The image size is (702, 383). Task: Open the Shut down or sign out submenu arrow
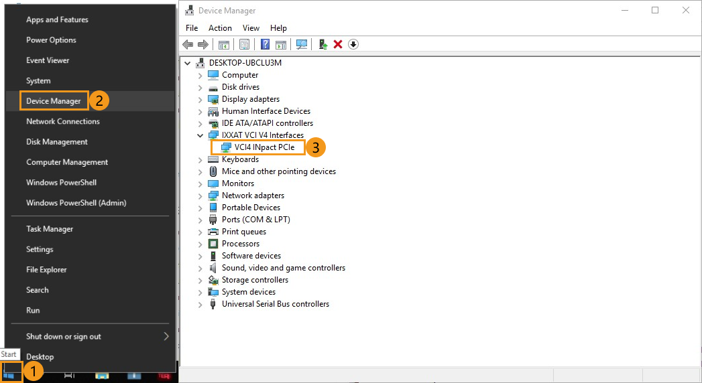(x=166, y=337)
